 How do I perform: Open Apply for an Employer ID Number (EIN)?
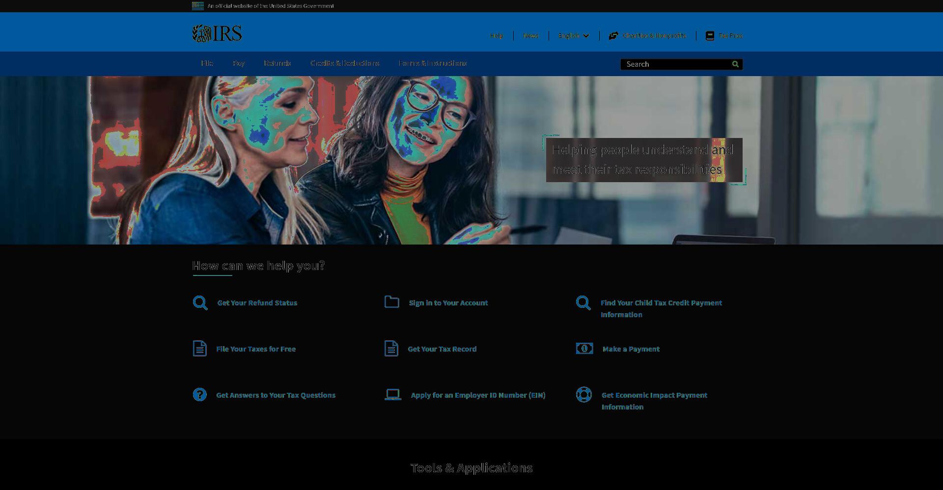[x=478, y=395]
